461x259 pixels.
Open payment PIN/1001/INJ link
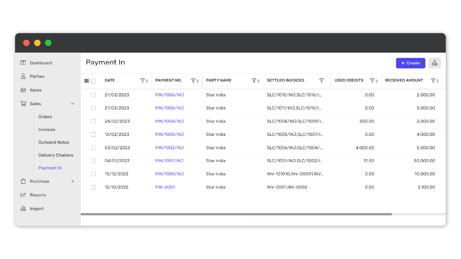(169, 161)
